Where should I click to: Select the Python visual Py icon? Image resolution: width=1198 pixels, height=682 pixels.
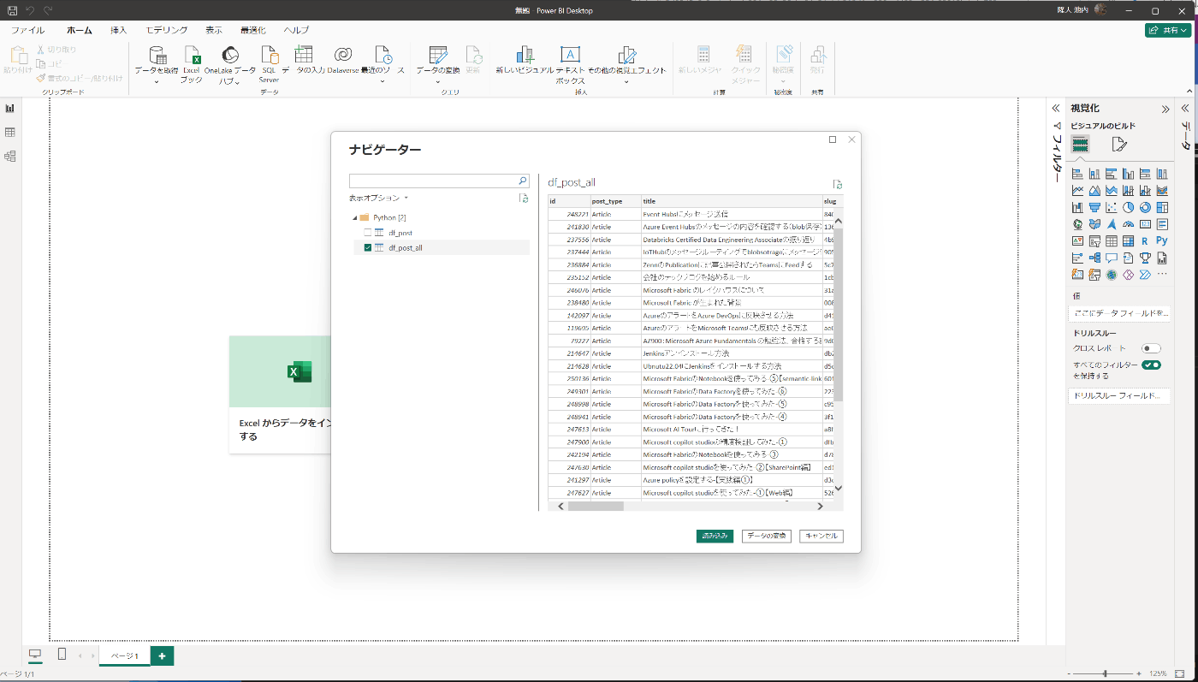pos(1161,241)
